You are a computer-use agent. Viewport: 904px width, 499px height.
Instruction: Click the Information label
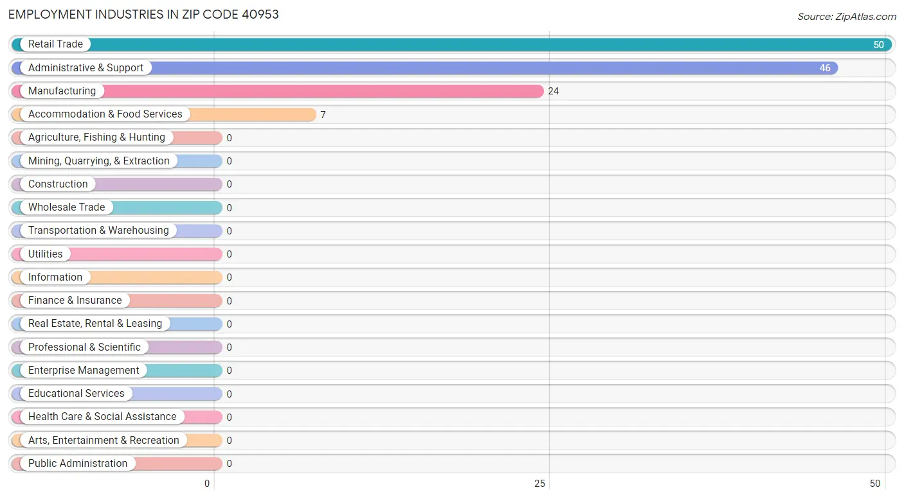[55, 277]
